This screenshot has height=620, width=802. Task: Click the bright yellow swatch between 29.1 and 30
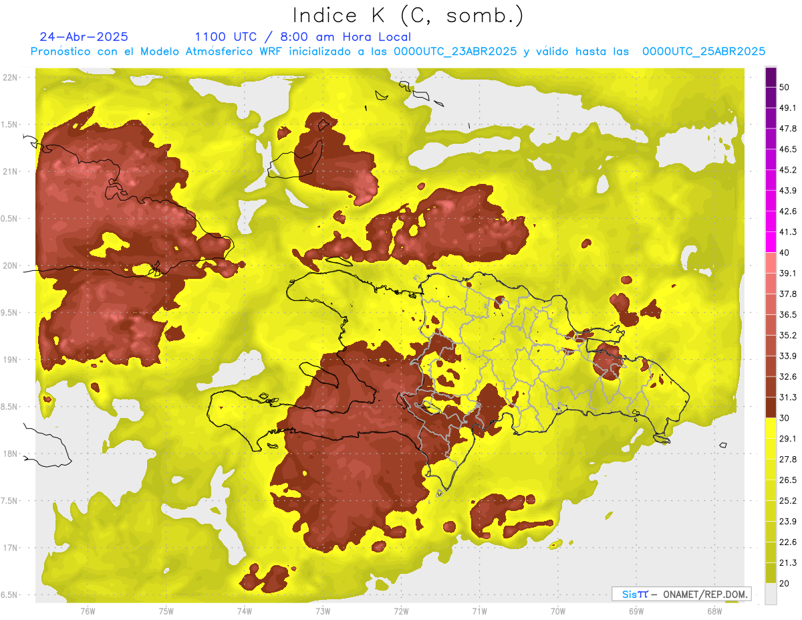pyautogui.click(x=771, y=428)
